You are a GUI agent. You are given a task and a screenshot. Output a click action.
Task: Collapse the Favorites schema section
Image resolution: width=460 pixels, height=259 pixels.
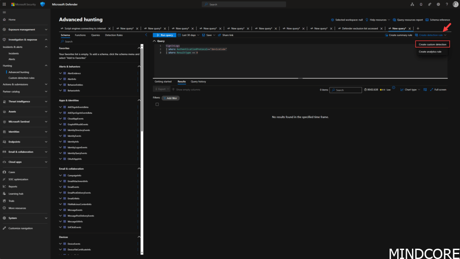(x=139, y=48)
